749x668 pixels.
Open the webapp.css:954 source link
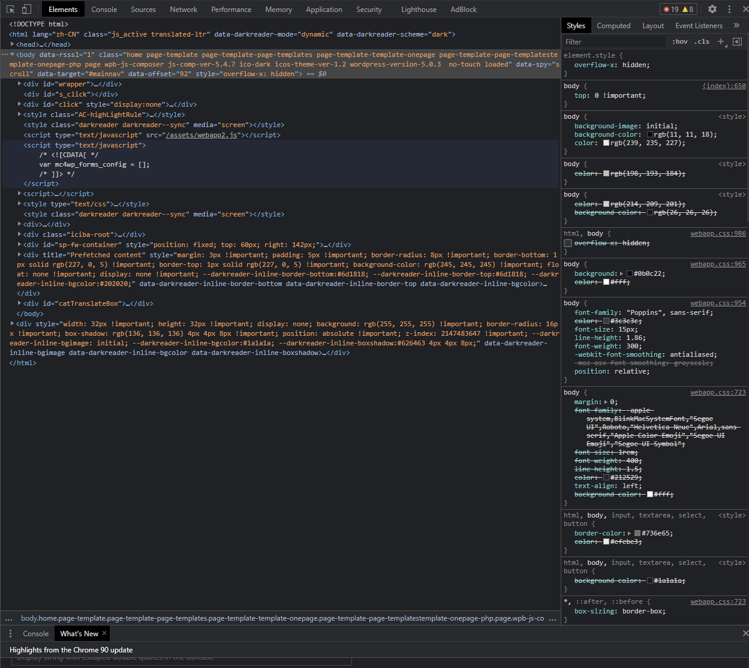(718, 303)
